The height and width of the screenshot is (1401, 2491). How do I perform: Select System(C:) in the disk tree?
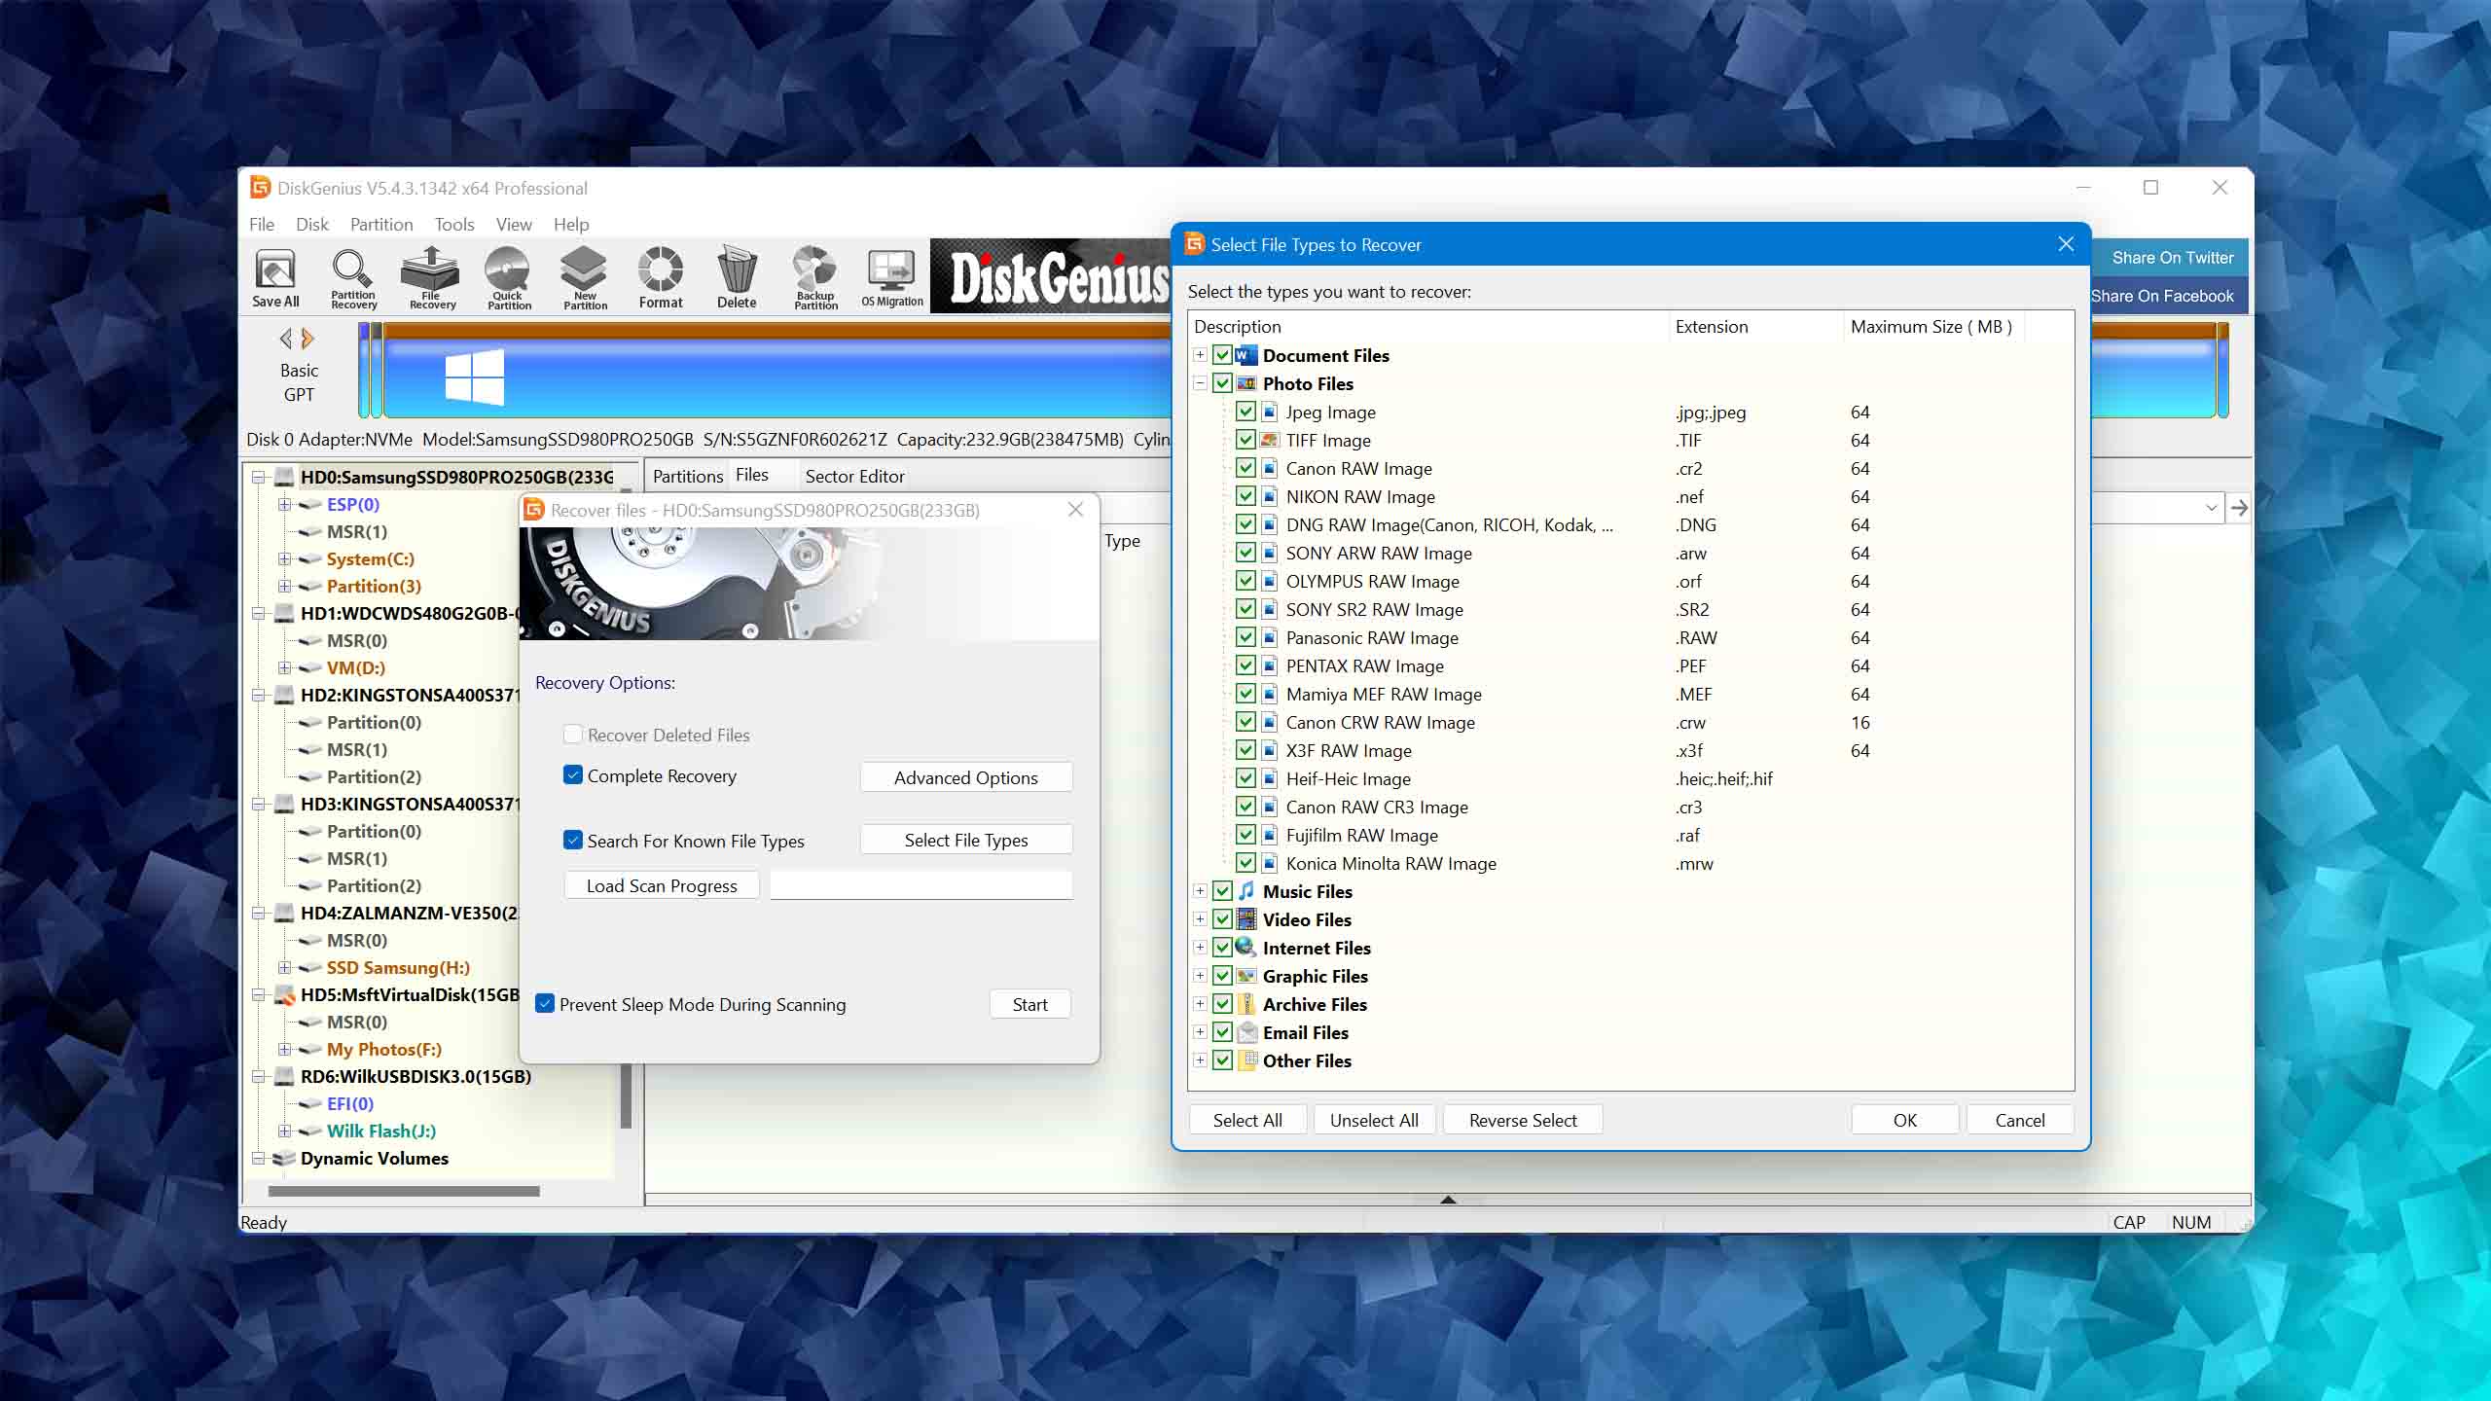(x=370, y=558)
